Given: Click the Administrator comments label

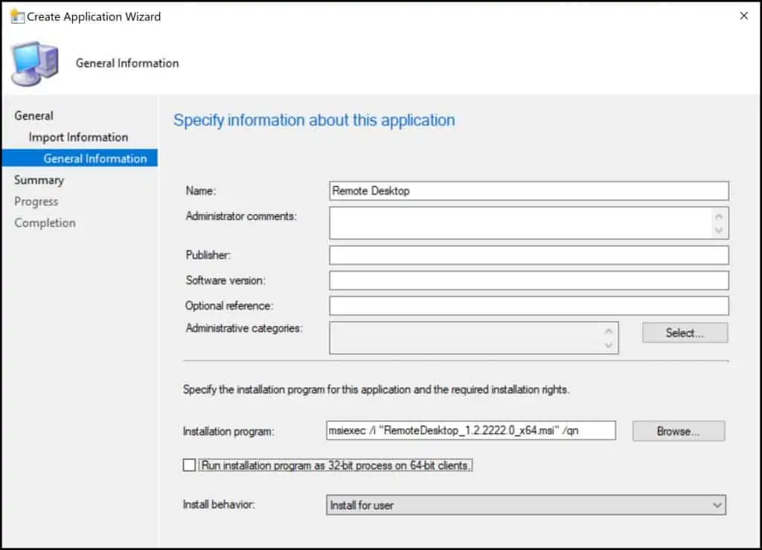Looking at the screenshot, I should pyautogui.click(x=241, y=216).
